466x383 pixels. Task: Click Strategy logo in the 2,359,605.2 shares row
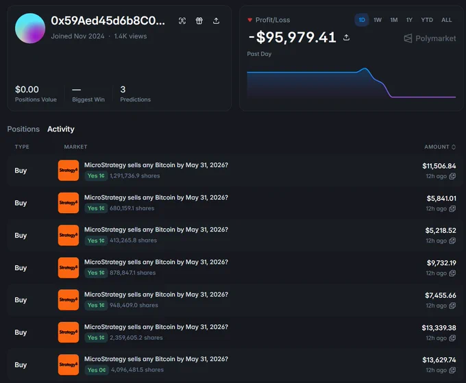[69, 332]
